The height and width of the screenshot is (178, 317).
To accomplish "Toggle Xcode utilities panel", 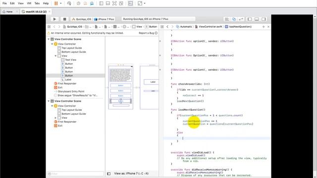I will pyautogui.click(x=264, y=19).
